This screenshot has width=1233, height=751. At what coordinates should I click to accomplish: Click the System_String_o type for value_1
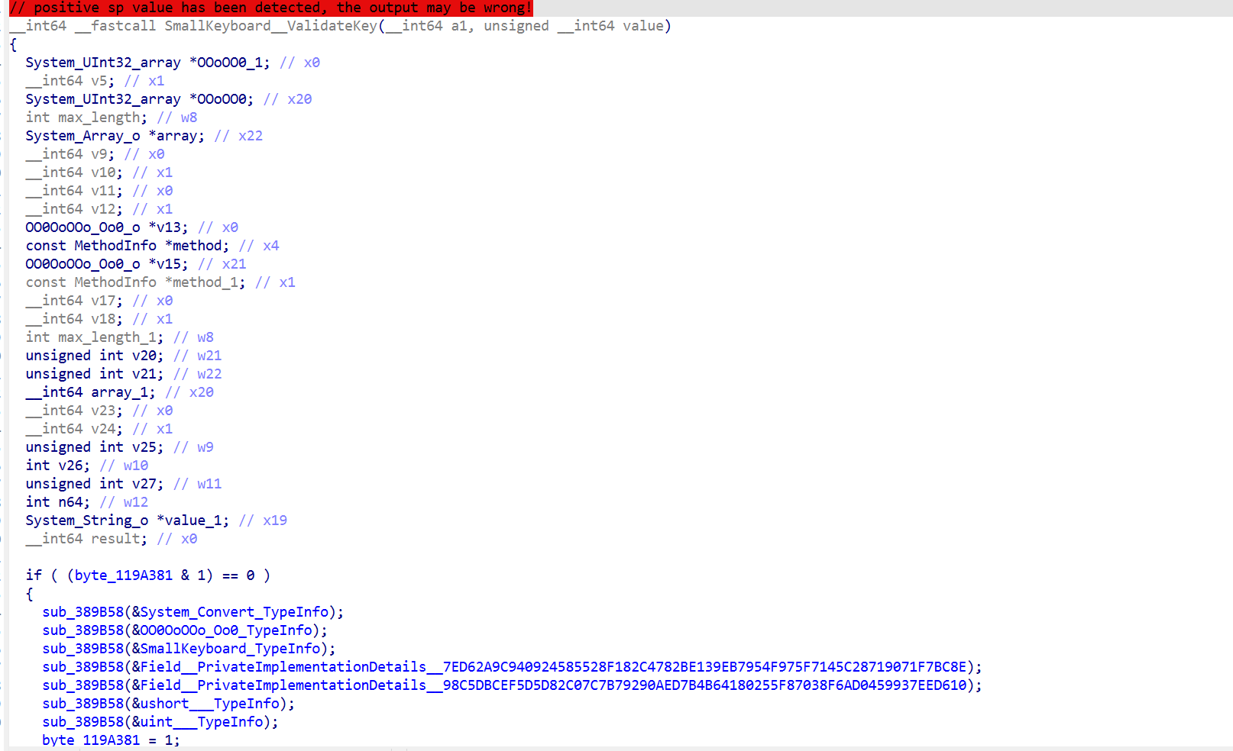coord(84,520)
